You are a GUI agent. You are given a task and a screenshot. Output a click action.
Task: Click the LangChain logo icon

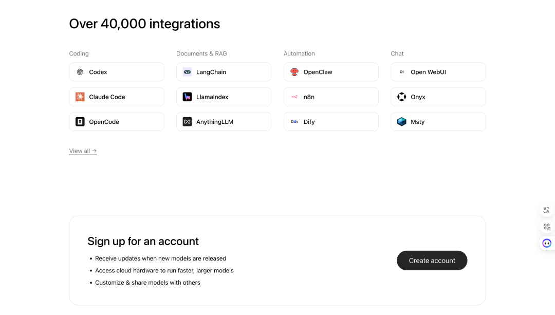click(x=187, y=72)
